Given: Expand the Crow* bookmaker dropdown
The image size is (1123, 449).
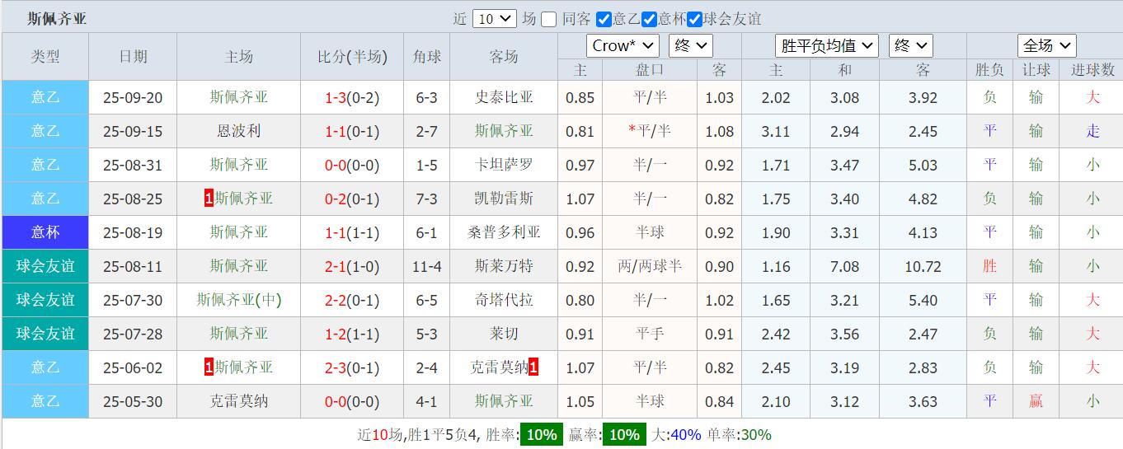Looking at the screenshot, I should (623, 45).
